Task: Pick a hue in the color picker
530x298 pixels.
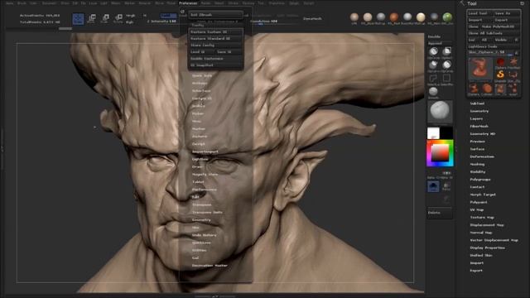Action: coord(440,154)
